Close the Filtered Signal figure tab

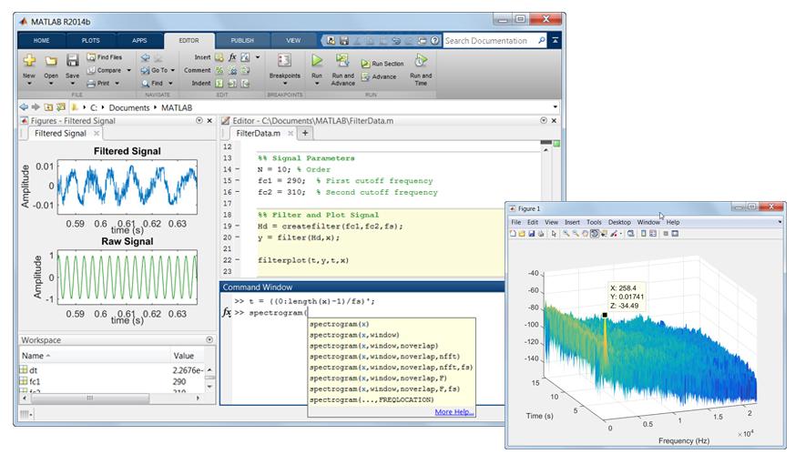coord(97,133)
